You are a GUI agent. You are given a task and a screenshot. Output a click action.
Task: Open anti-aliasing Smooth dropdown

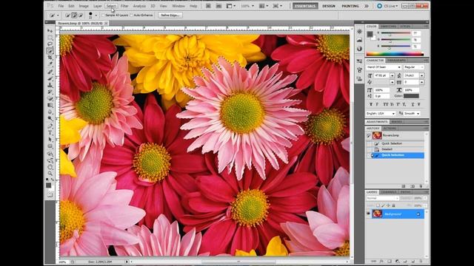[412, 113]
